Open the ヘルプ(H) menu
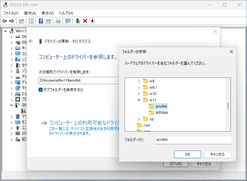The height and width of the screenshot is (181, 247). tap(66, 13)
